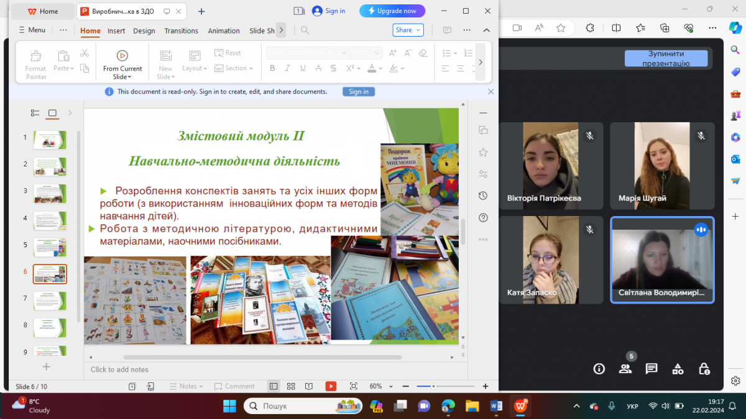
Task: Open the Transitions tab
Action: [181, 30]
